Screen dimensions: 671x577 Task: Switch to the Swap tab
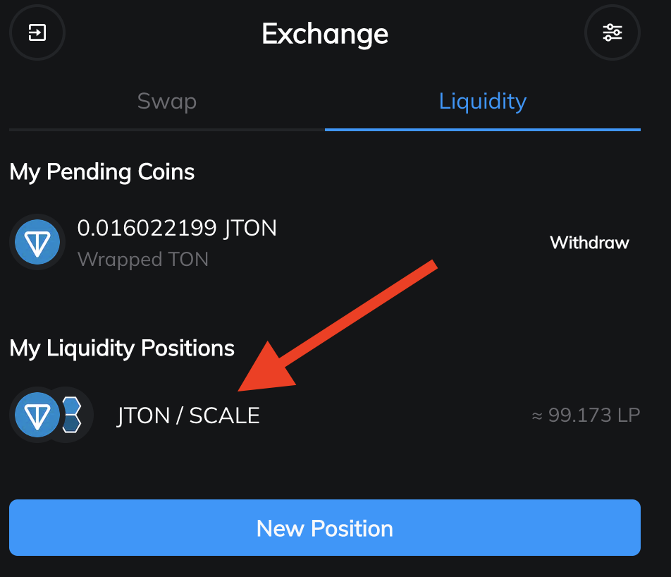(x=166, y=101)
